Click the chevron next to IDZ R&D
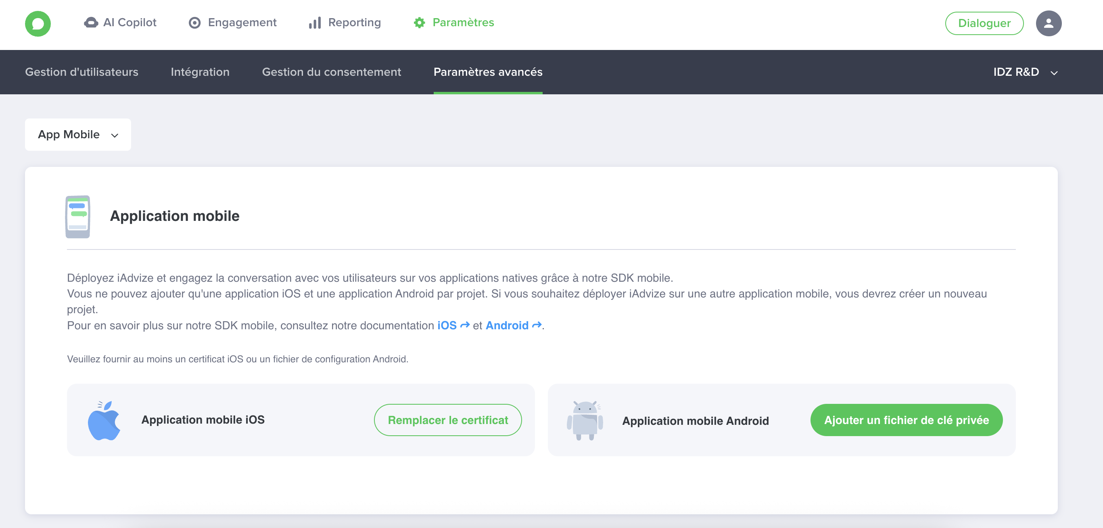The image size is (1103, 528). [x=1054, y=73]
